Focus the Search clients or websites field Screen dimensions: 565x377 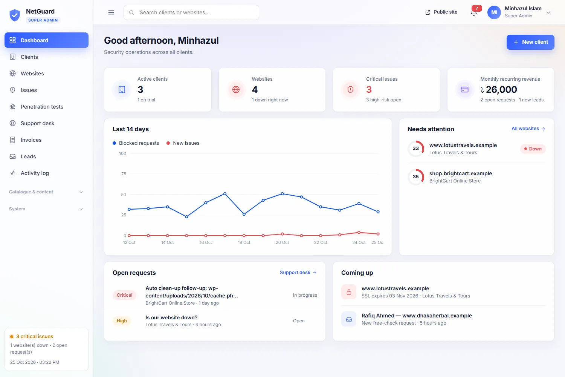(x=191, y=12)
